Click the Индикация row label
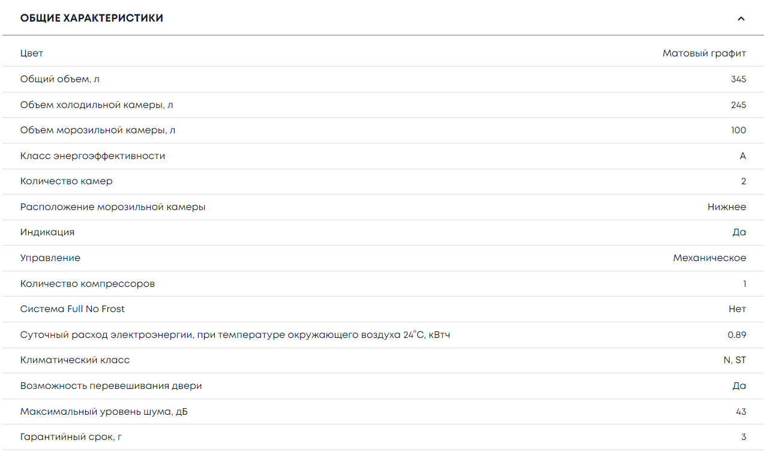Screen dimensions: 764x452 coord(47,232)
